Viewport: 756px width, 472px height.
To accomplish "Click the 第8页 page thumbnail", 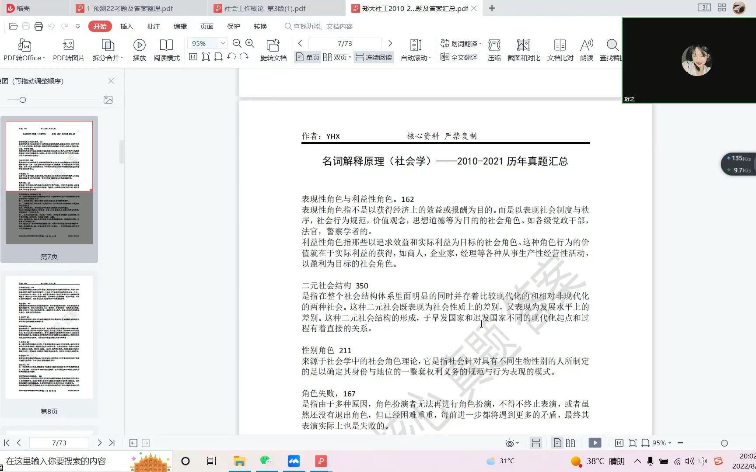I will pyautogui.click(x=49, y=337).
